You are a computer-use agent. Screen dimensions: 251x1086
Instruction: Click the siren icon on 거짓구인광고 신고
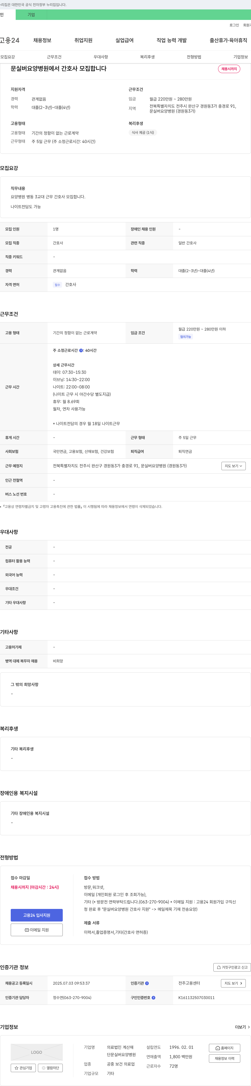coord(219,967)
